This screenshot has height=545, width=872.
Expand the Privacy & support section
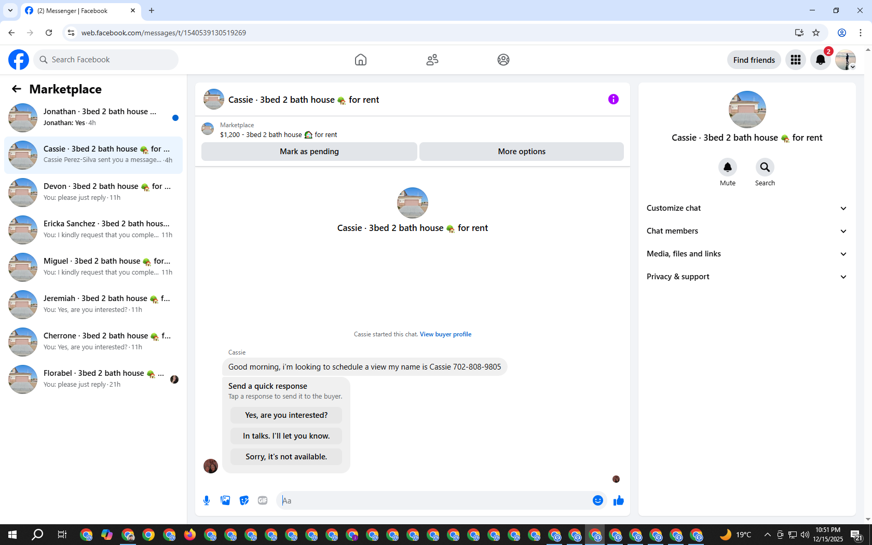747,277
